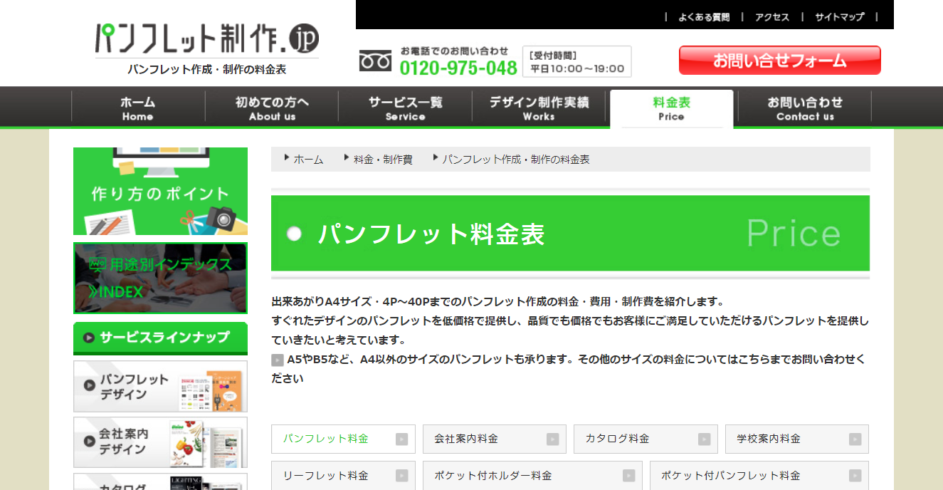
Task: Click the カタログ料金 button text
Action: 618,439
